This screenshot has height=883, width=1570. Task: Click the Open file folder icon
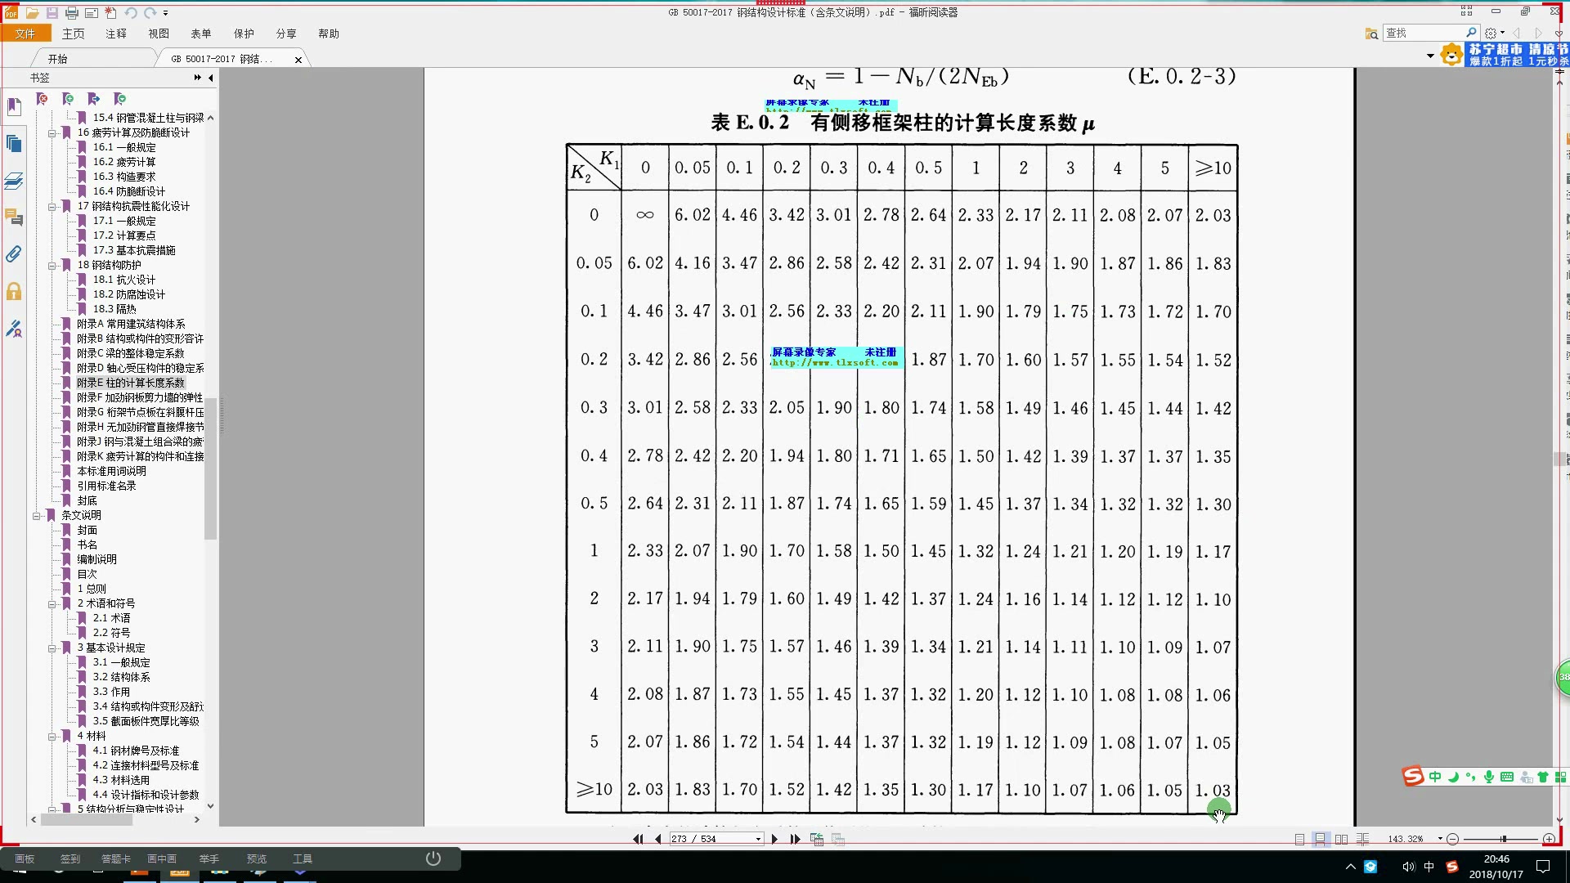point(32,13)
